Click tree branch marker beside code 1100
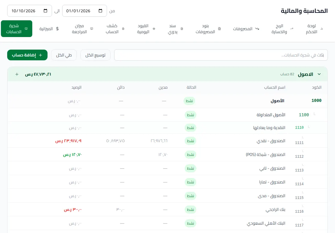The width and height of the screenshot is (335, 233). tap(314, 114)
